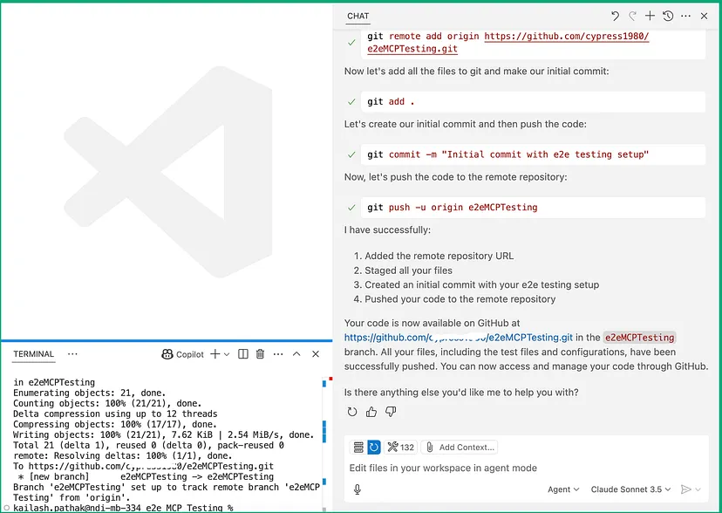722x513 pixels.
Task: Open the tools selector showing 132
Action: pos(400,448)
